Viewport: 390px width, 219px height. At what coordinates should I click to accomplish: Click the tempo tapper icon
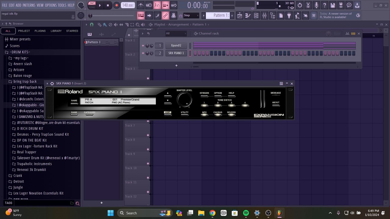point(297,16)
